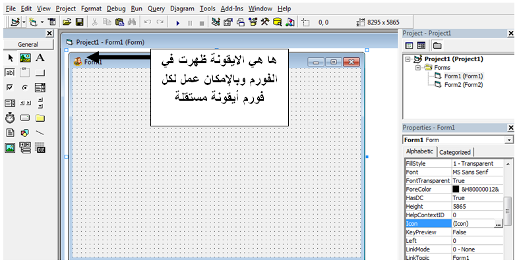Click the General toolbox tab button
The width and height of the screenshot is (517, 262).
[x=28, y=45]
